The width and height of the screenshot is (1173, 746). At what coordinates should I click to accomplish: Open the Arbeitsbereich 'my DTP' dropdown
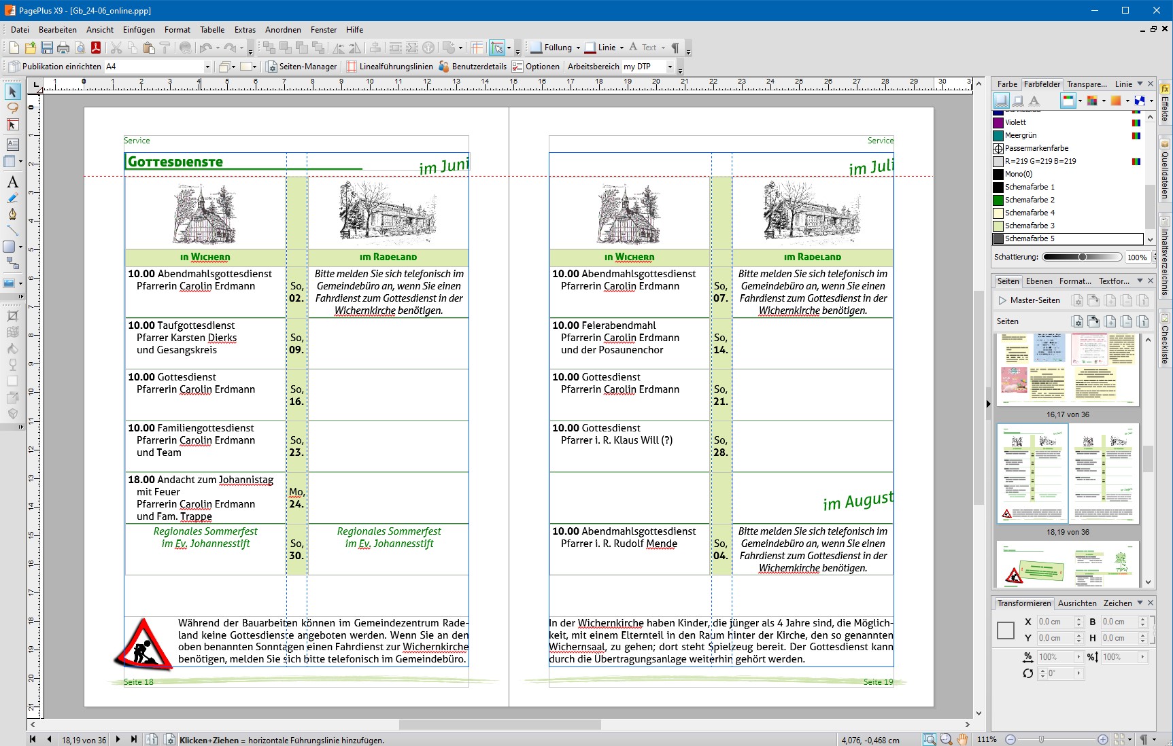(670, 67)
